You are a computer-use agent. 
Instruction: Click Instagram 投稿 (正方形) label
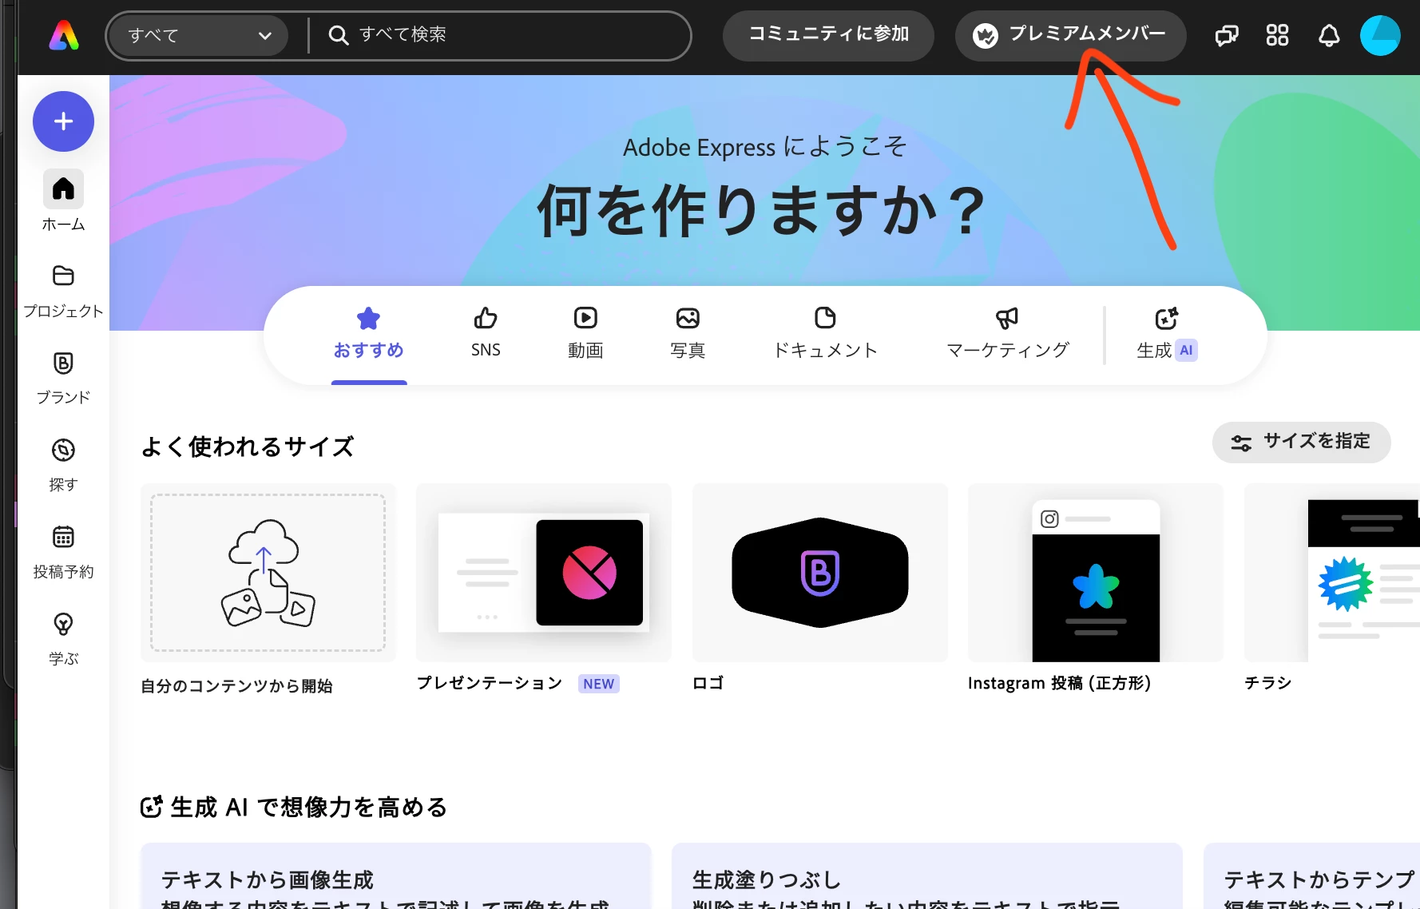click(x=1059, y=683)
